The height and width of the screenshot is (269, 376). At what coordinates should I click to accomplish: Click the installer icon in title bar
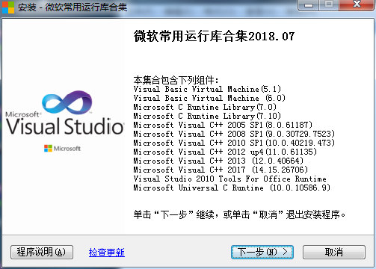[8, 7]
